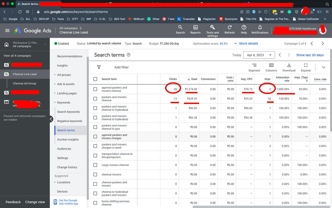Click Feedback at bottom left

click(13, 202)
